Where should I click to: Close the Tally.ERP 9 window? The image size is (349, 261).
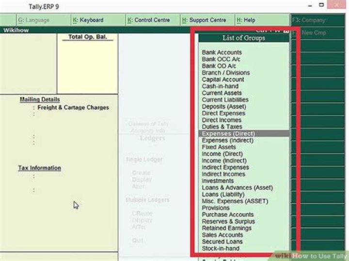(x=336, y=5)
